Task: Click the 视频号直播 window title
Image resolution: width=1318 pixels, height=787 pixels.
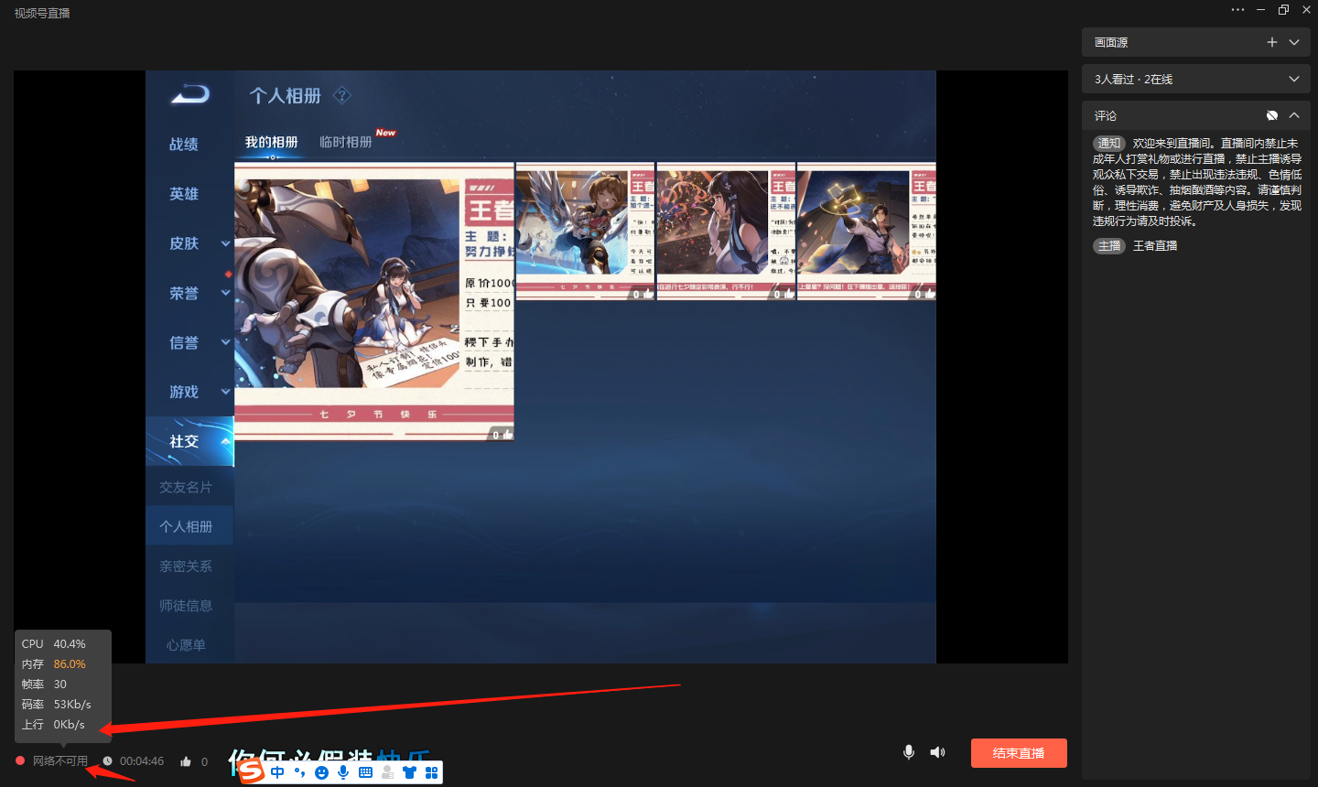Action: click(42, 13)
